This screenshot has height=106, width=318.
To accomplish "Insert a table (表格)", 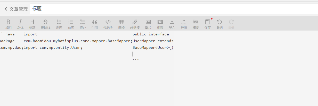I will pos(121,24).
